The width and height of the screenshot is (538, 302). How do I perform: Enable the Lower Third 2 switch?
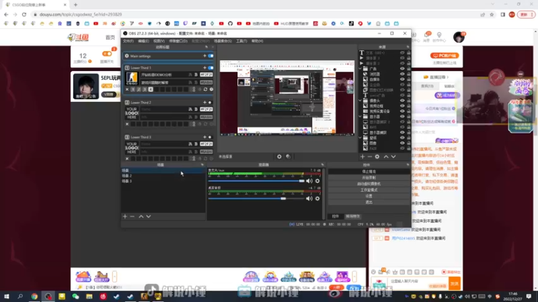[210, 103]
